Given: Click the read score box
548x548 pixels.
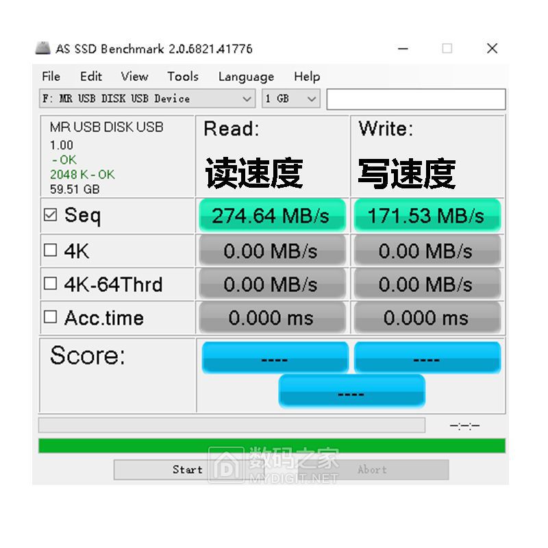Looking at the screenshot, I should coord(275,358).
